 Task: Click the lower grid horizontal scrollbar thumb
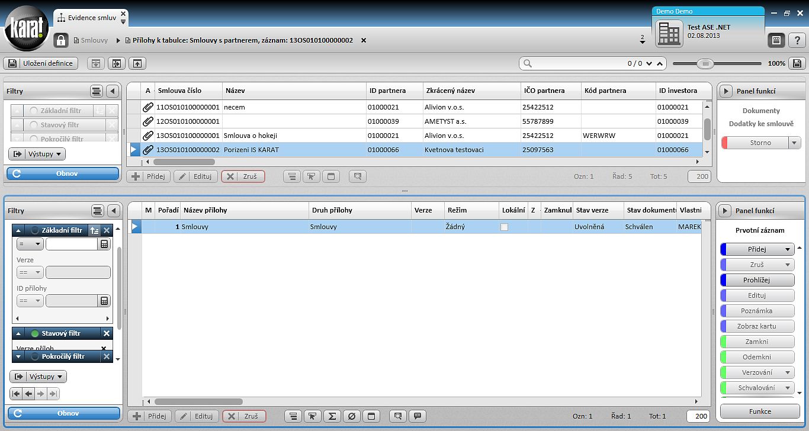pos(198,401)
